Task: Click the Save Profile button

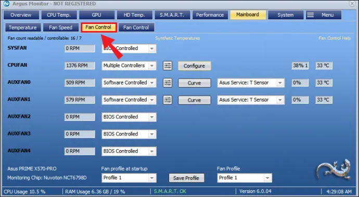Action: click(x=186, y=178)
